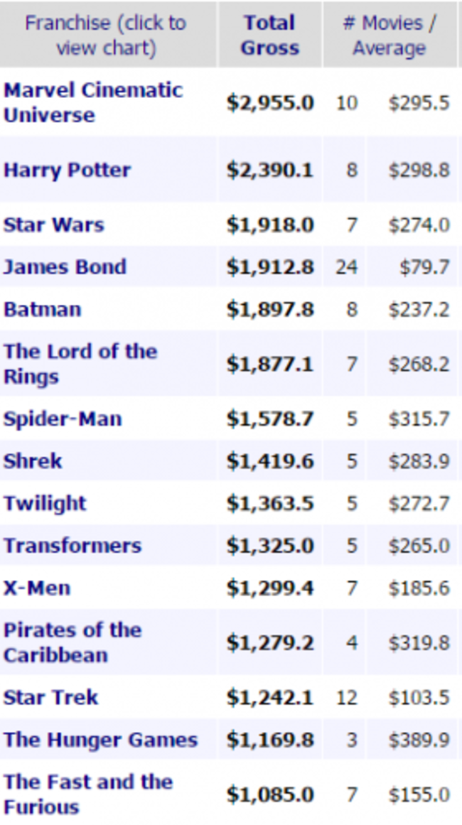Click the $2,955.0 total gross cell
Viewport: 462px width, 825px height.
click(270, 103)
